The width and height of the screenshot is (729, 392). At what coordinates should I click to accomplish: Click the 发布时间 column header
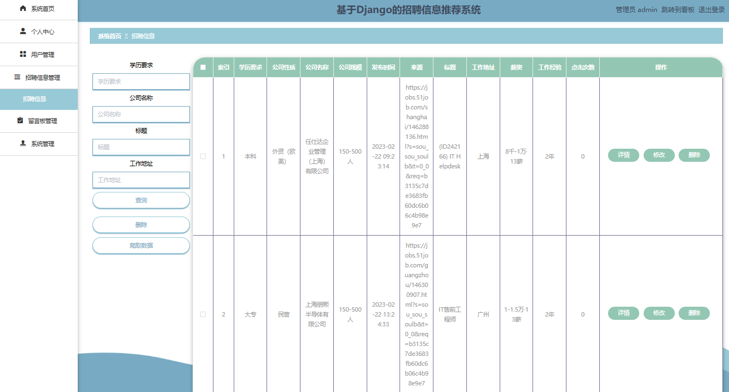tap(383, 67)
